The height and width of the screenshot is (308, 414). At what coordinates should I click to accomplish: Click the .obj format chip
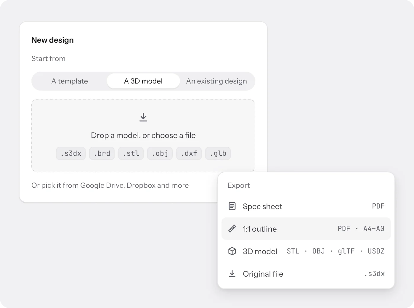pyautogui.click(x=160, y=153)
